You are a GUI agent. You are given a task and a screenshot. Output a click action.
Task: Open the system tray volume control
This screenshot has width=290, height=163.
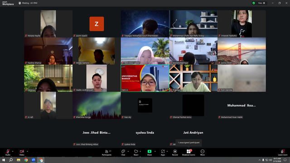click(271, 160)
